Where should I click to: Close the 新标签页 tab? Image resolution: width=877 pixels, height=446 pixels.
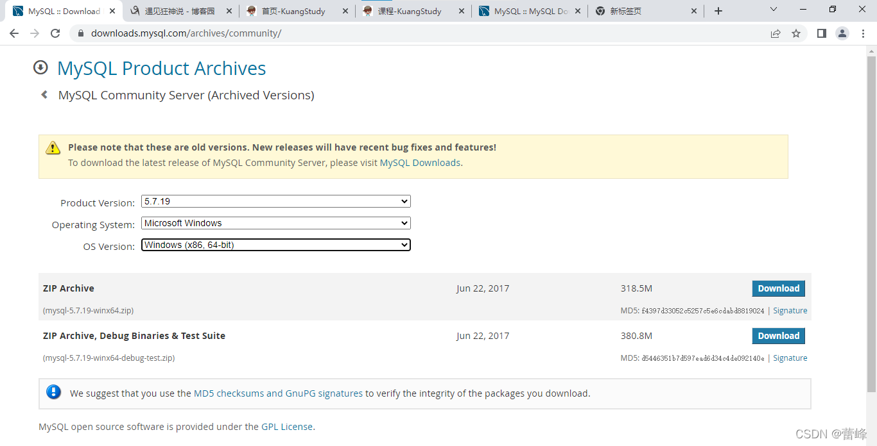pyautogui.click(x=693, y=11)
